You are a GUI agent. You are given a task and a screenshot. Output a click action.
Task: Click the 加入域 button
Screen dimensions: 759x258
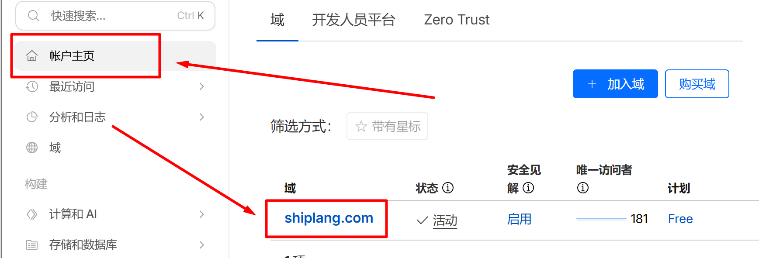click(x=615, y=84)
